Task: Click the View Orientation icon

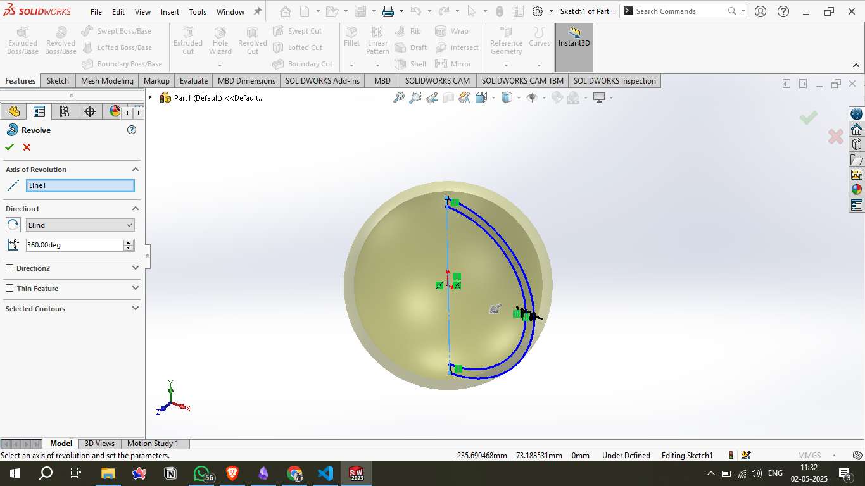Action: point(481,97)
